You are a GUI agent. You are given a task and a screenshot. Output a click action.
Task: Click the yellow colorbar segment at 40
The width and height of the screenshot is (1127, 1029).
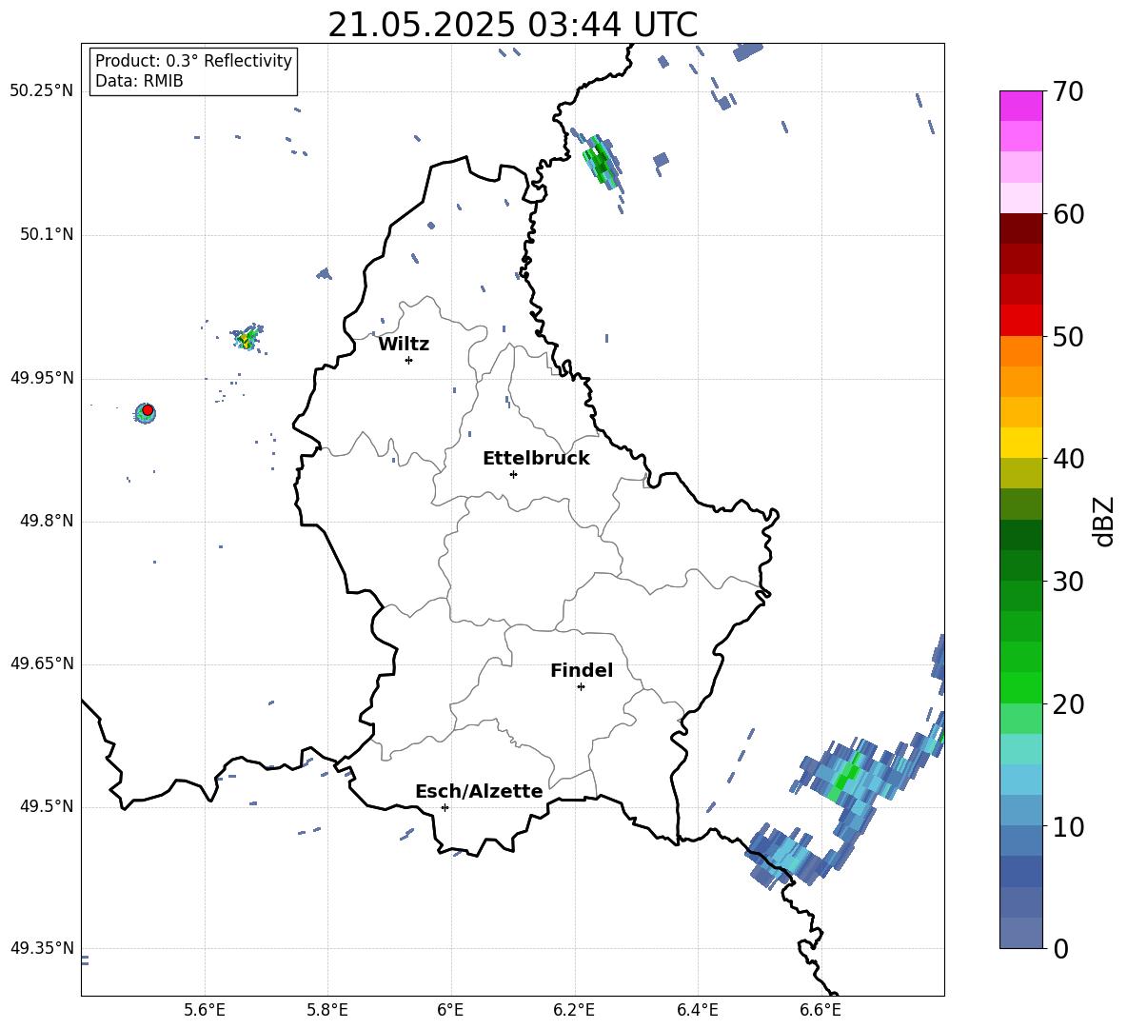1020,443
